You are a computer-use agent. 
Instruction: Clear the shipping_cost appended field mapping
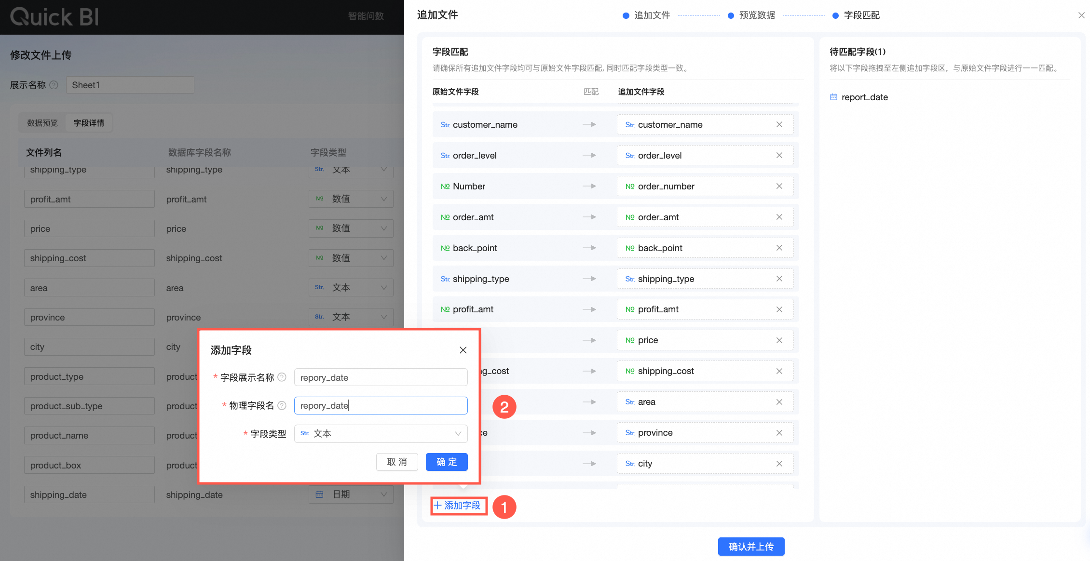(x=779, y=371)
